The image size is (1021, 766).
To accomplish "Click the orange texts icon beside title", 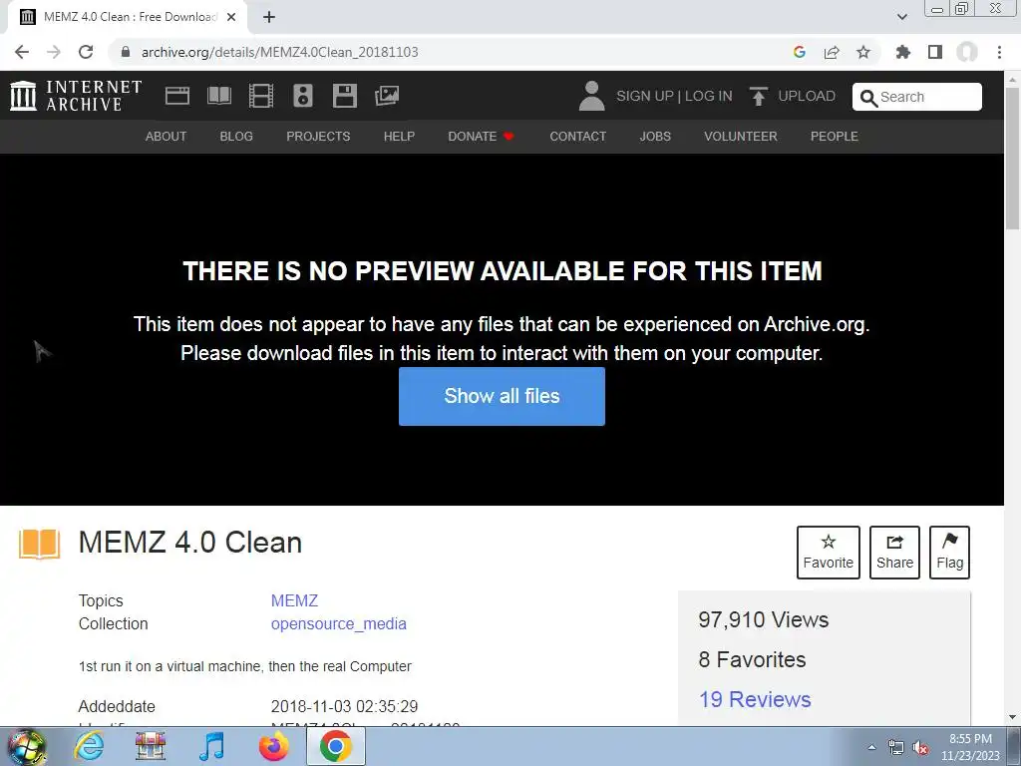I will 39,544.
